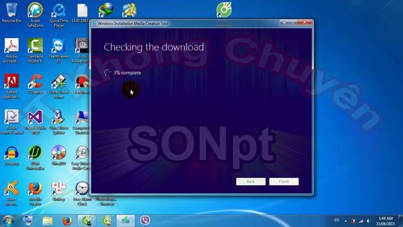Screen dimensions: 403x227
Task: Select the Internet Download Manager globe shortcut
Action: click(x=106, y=10)
